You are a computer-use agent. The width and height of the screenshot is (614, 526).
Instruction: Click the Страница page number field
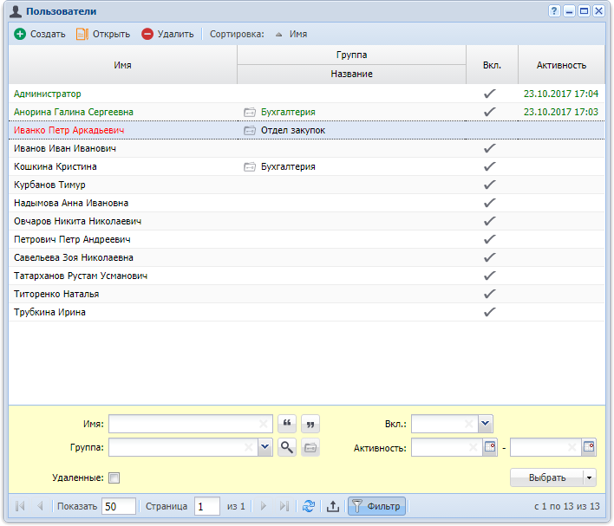(207, 506)
